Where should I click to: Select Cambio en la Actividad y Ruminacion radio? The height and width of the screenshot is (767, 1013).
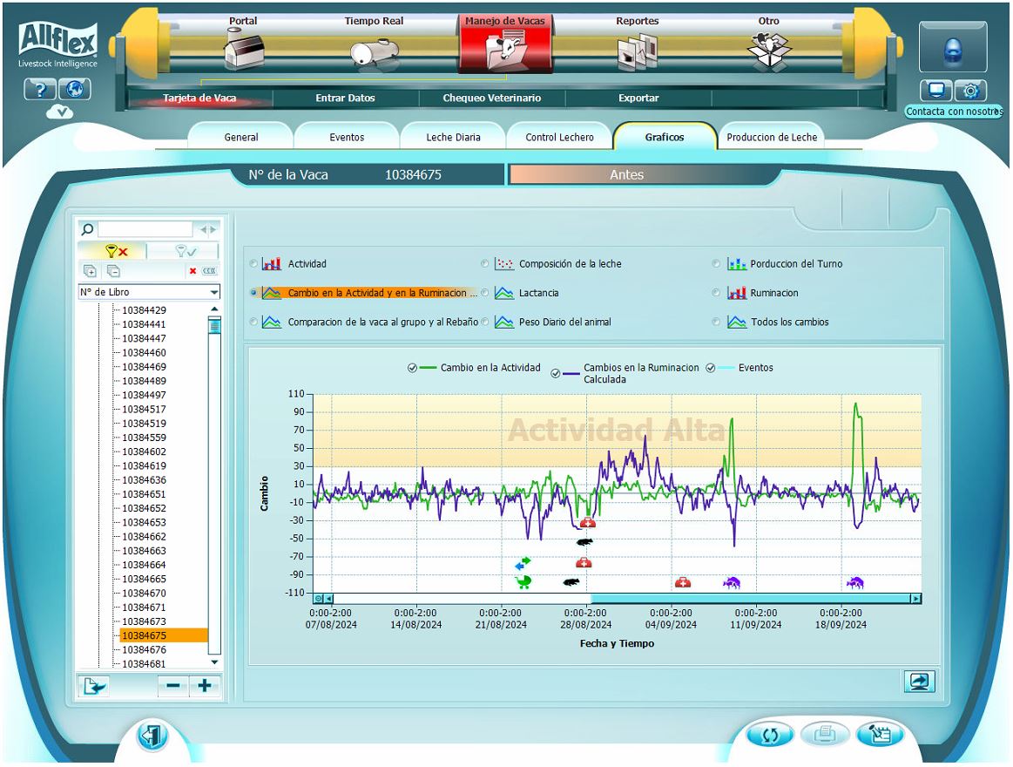point(253,293)
